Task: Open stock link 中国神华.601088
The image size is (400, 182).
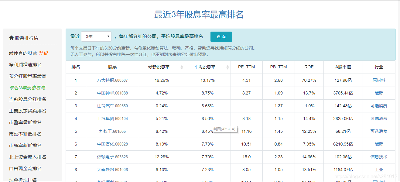Action: coord(112,93)
